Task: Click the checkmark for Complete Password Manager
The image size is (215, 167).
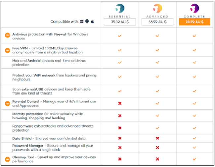Action: tap(194, 147)
